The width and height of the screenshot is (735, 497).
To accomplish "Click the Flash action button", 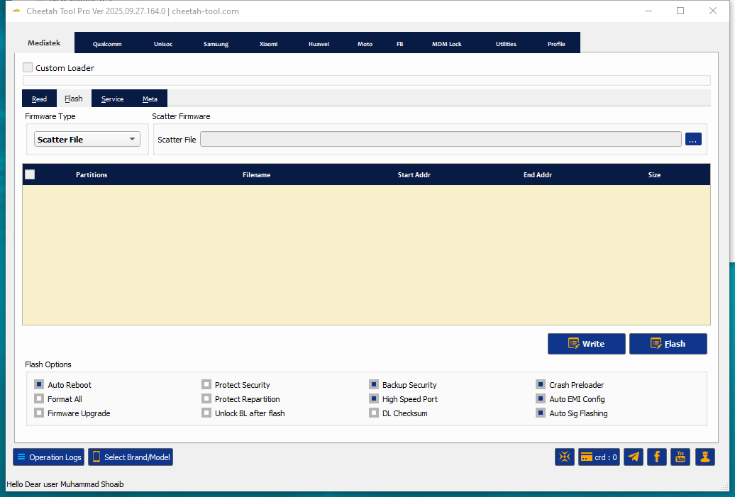I will coord(668,344).
